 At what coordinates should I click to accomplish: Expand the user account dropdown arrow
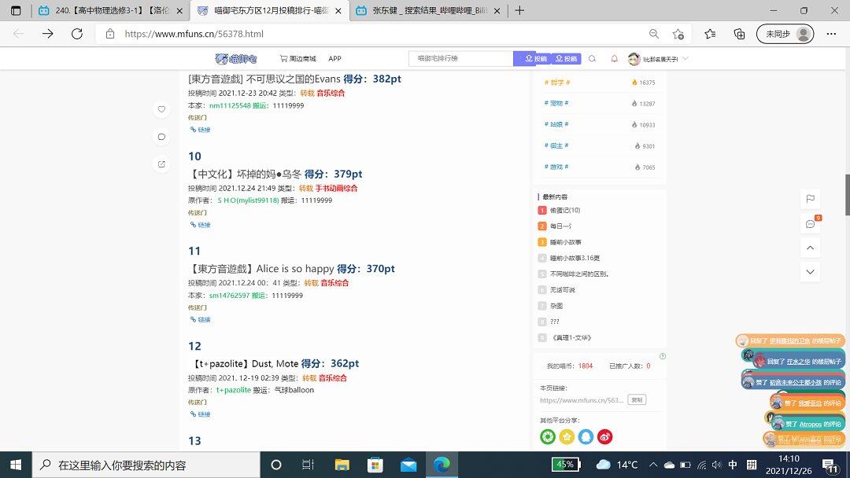pyautogui.click(x=685, y=59)
